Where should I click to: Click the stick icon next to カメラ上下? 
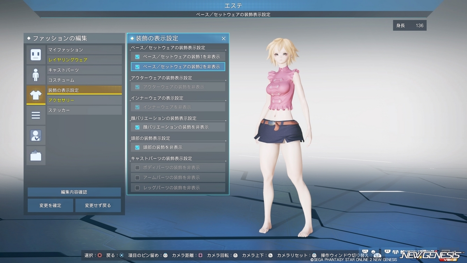(270, 256)
